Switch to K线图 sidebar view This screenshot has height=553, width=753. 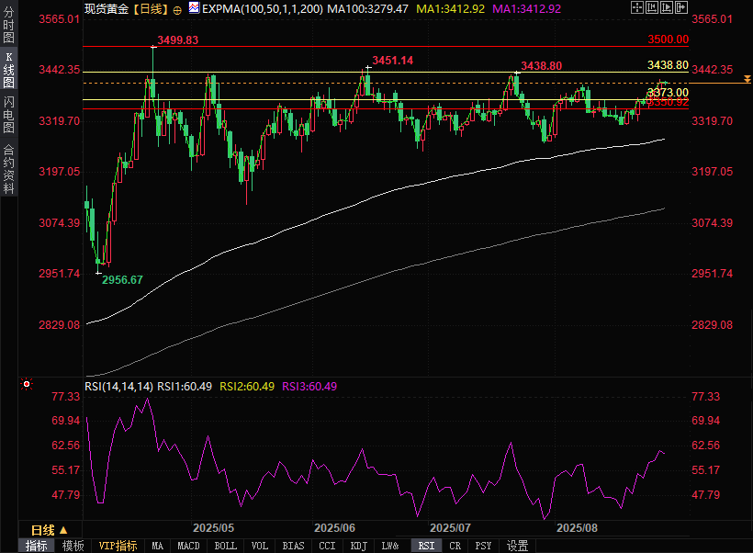(x=8, y=70)
